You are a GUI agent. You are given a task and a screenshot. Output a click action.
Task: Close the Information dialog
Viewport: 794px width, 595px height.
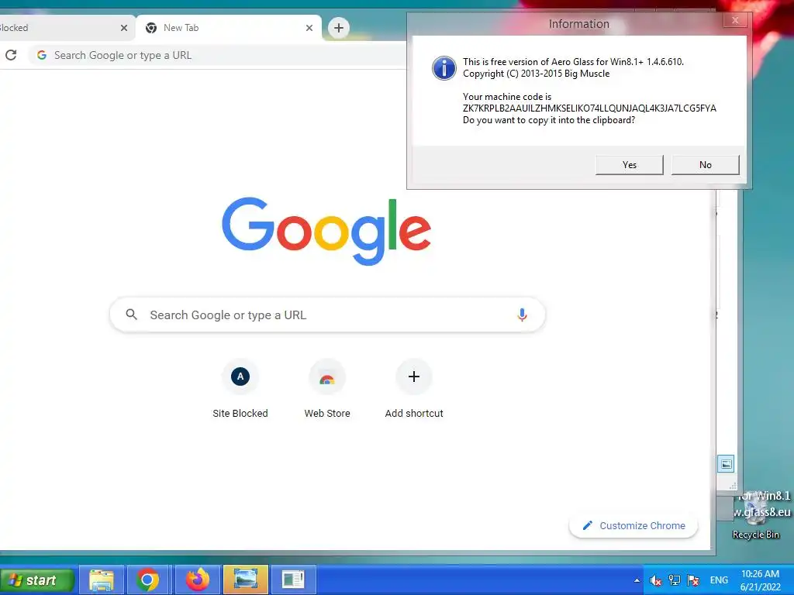point(735,21)
